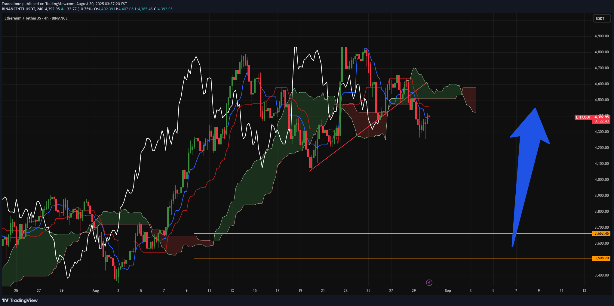Click BINANCE:ETHUSDT symbol text in header
Image resolution: width=614 pixels, height=306 pixels.
pos(18,9)
